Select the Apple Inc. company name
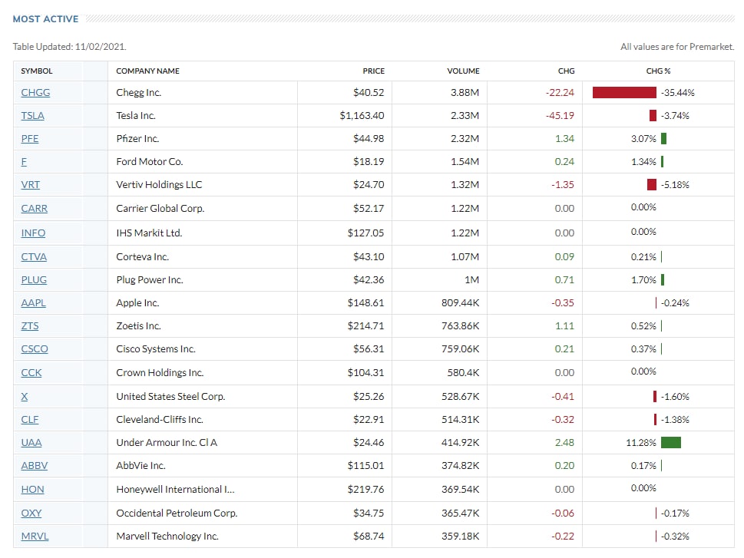 click(x=137, y=302)
